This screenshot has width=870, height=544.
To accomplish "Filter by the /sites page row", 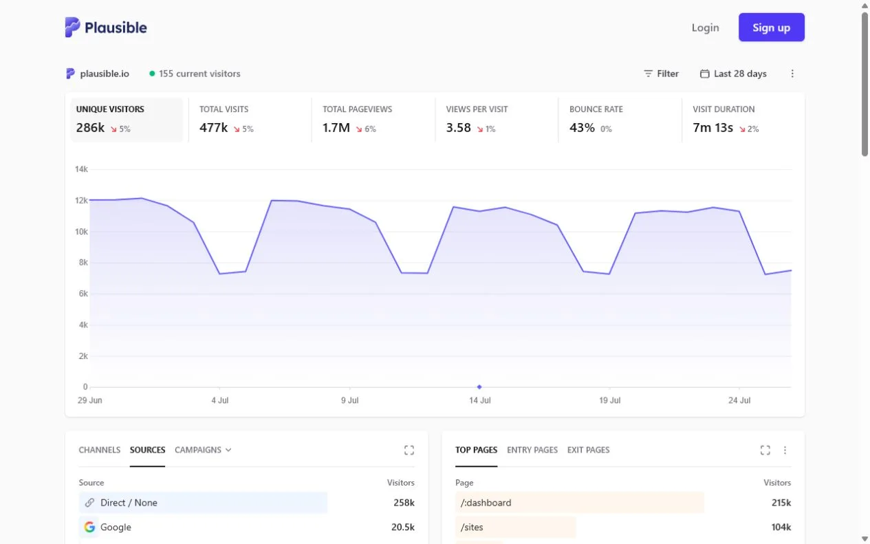I will click(623, 527).
